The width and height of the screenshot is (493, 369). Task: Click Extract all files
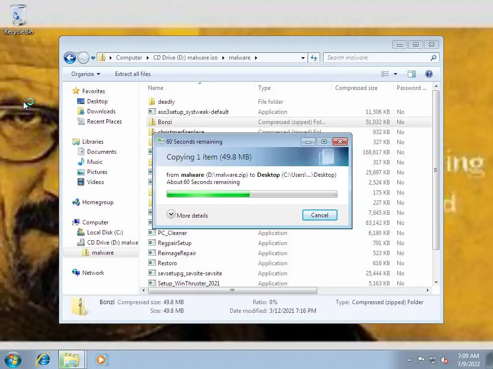click(133, 74)
